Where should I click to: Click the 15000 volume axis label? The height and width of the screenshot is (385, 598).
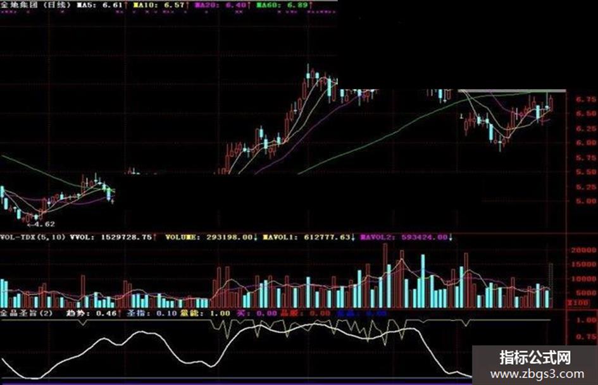pyautogui.click(x=583, y=264)
